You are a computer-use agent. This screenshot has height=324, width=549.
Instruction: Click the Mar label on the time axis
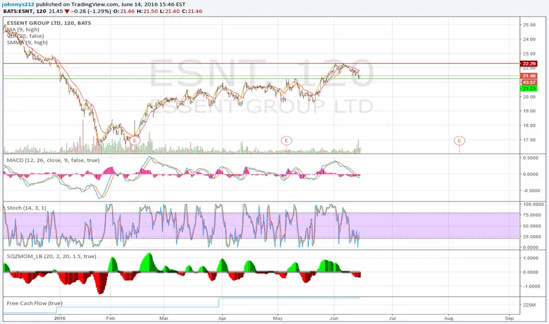tap(164, 318)
